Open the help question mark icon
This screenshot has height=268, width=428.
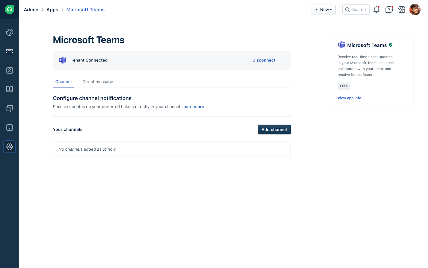389,10
